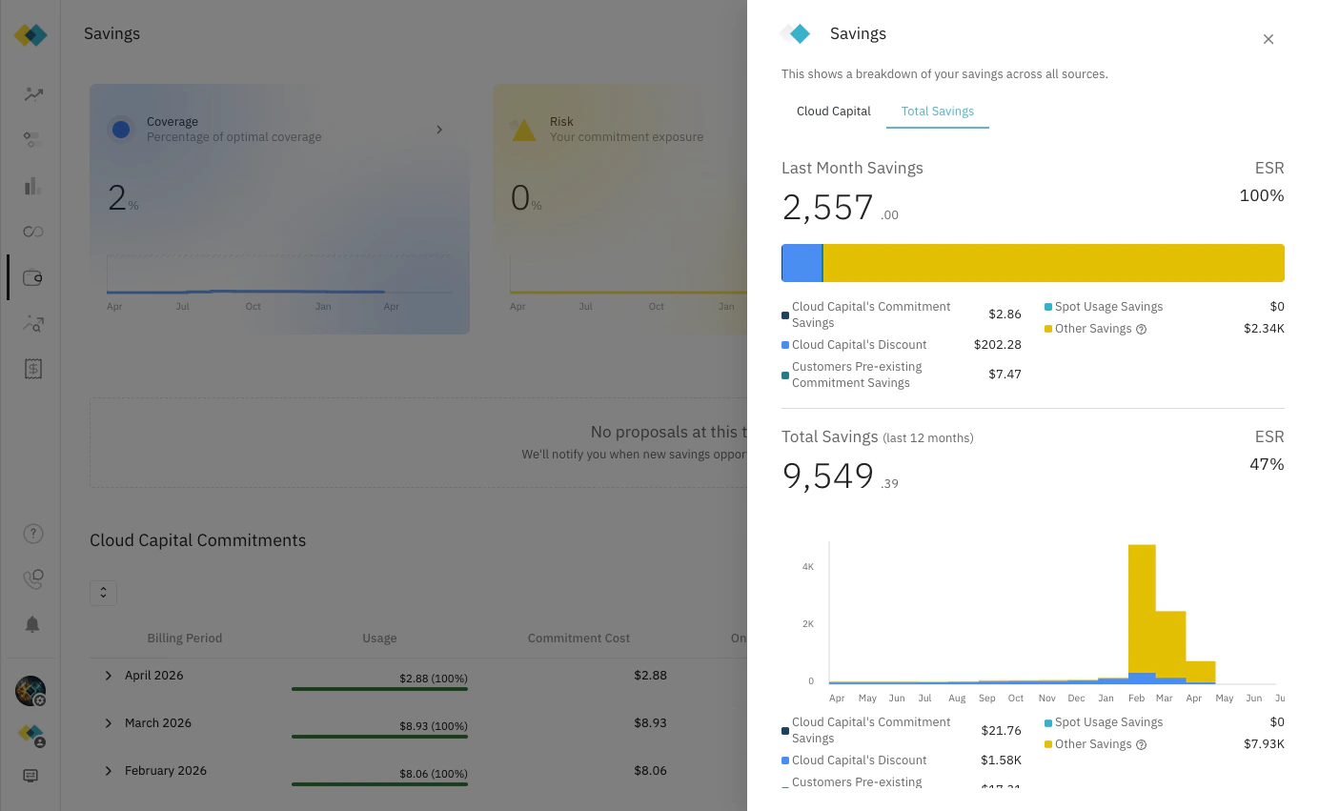Click the Commitment Cost column header

point(578,639)
